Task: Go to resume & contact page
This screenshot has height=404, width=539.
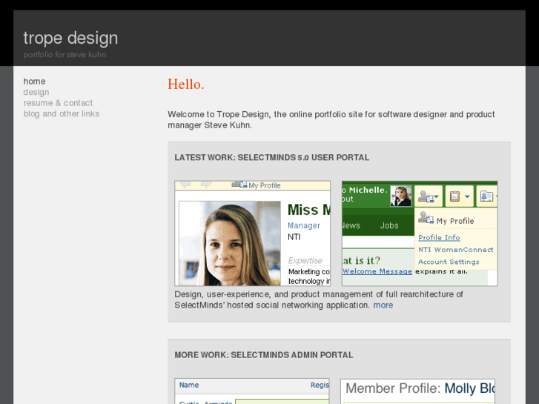Action: 58,103
